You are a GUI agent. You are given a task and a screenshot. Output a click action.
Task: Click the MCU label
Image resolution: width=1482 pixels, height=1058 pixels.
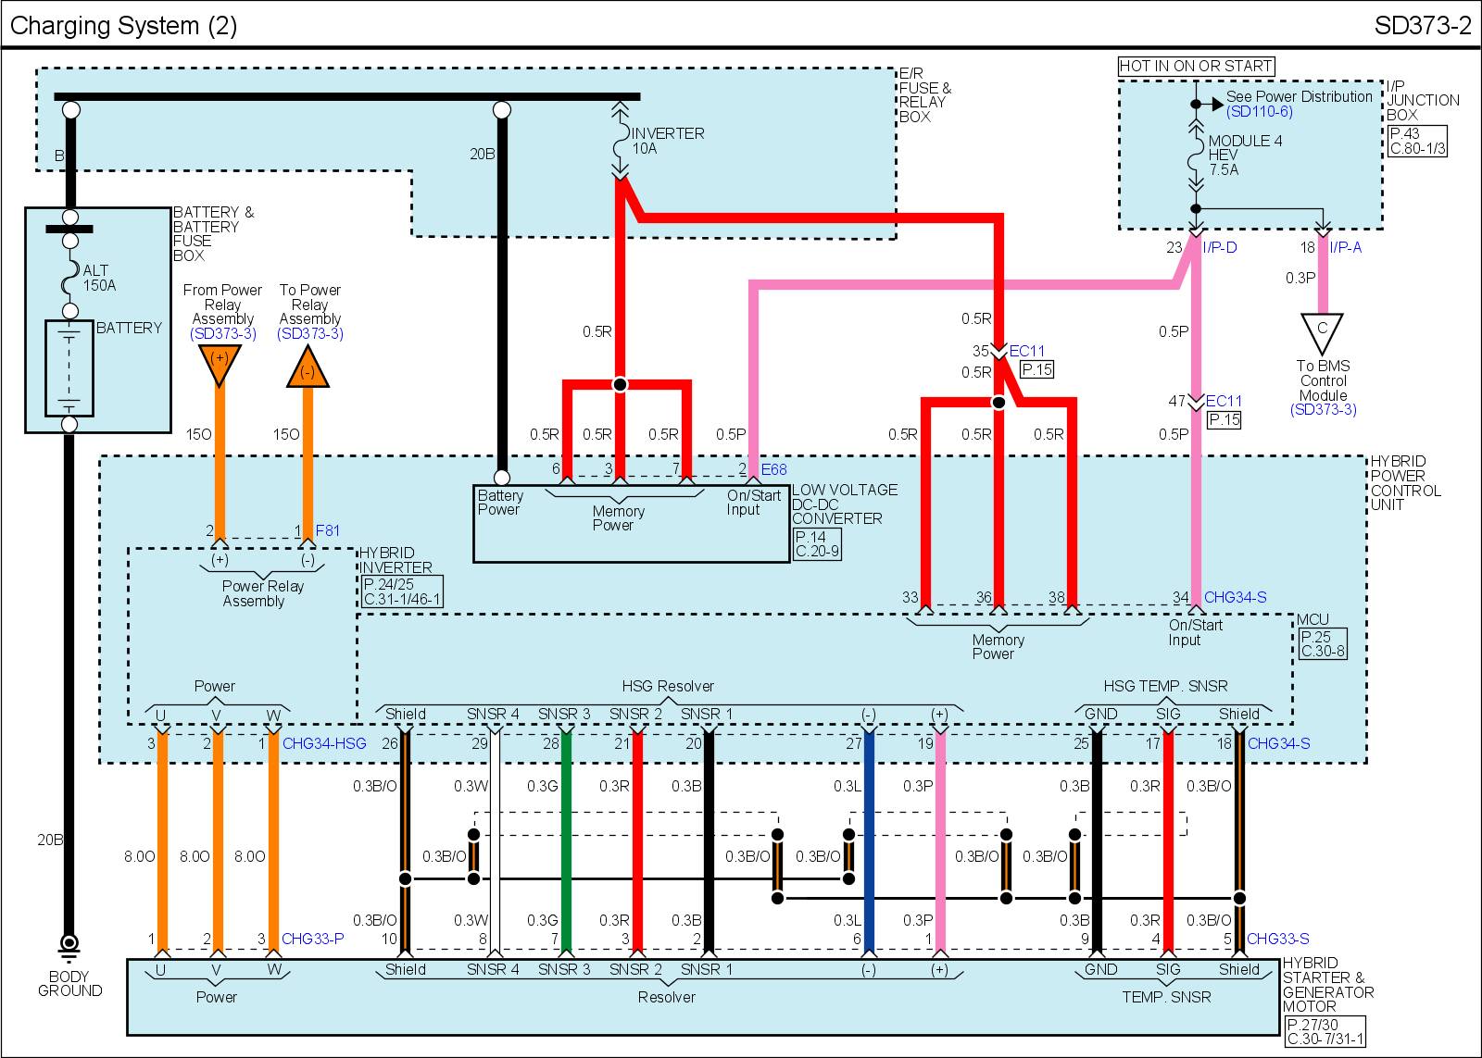tap(1312, 619)
